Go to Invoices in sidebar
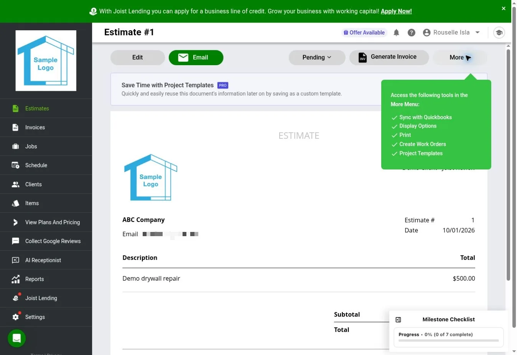The height and width of the screenshot is (355, 517). tap(46, 127)
